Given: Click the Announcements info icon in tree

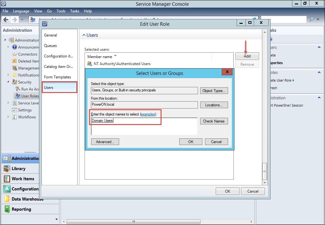Looking at the screenshot, I should pos(15,47).
